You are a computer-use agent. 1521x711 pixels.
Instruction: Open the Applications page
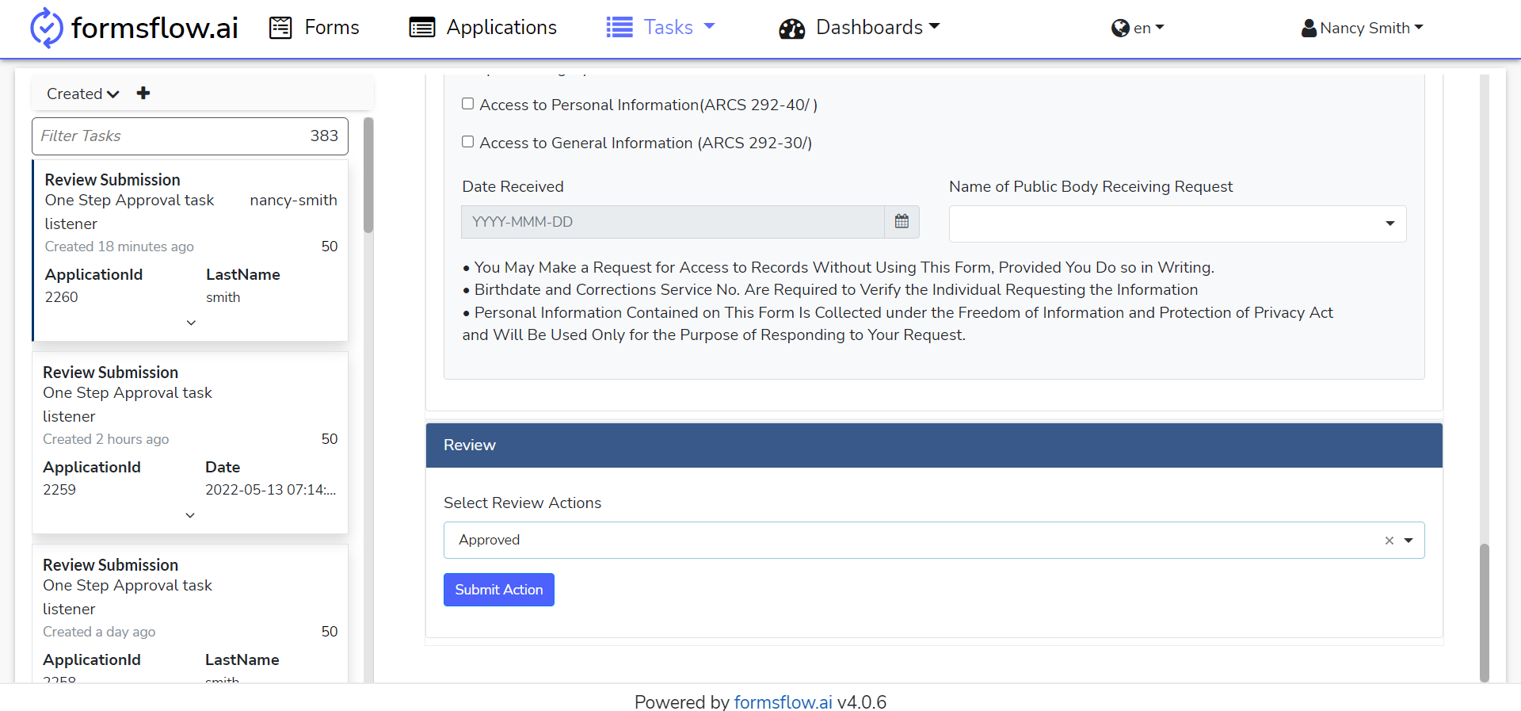[x=501, y=28]
